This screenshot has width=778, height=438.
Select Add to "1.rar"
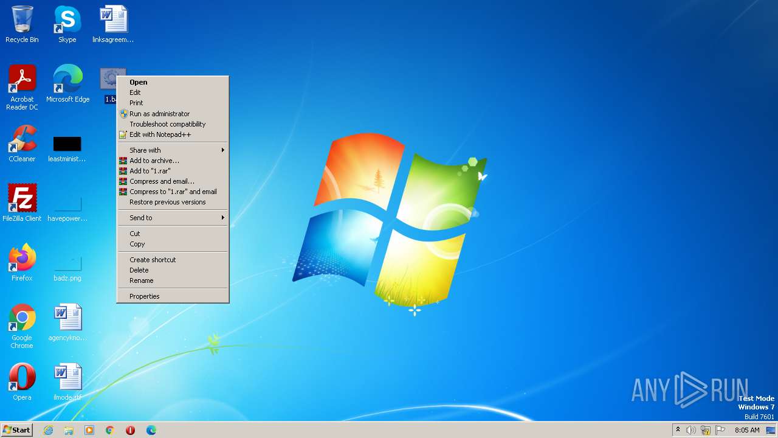point(173,171)
